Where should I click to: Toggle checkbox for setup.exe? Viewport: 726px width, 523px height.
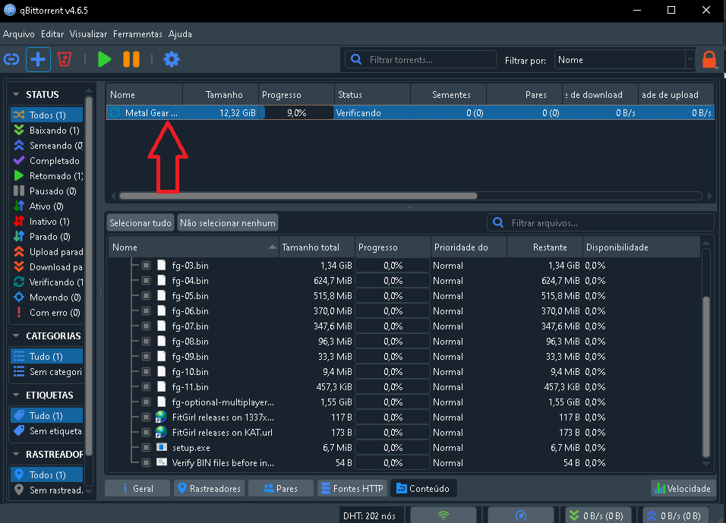146,448
